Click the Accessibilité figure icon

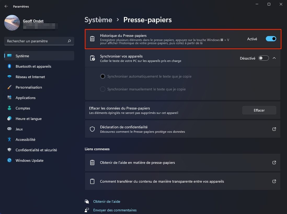pyautogui.click(x=9, y=139)
